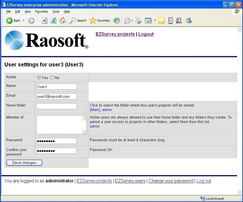Select the [Main] home folder link
This screenshot has width=243, height=202.
[x=95, y=110]
